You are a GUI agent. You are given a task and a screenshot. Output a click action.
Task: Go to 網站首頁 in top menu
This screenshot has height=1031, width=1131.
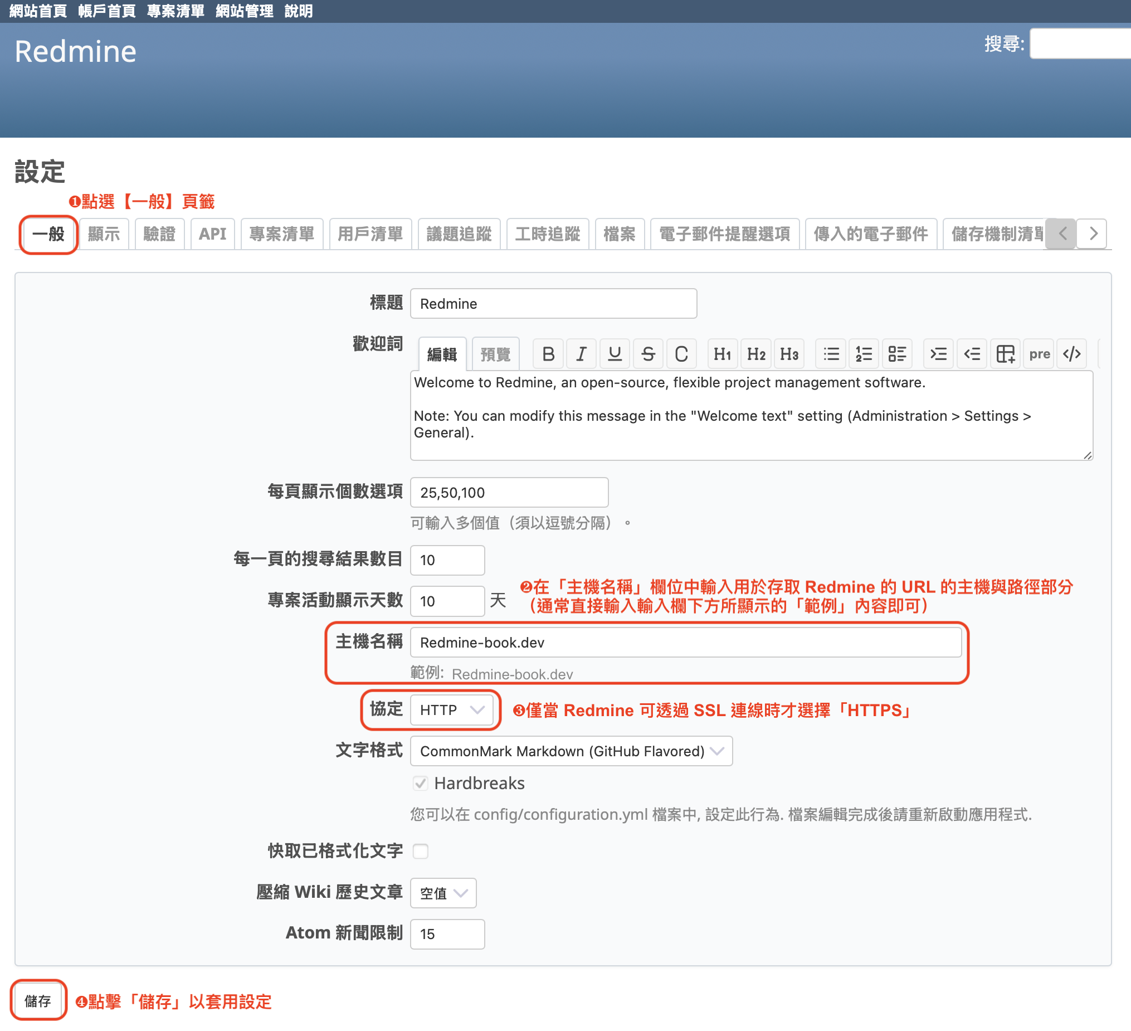pyautogui.click(x=38, y=11)
